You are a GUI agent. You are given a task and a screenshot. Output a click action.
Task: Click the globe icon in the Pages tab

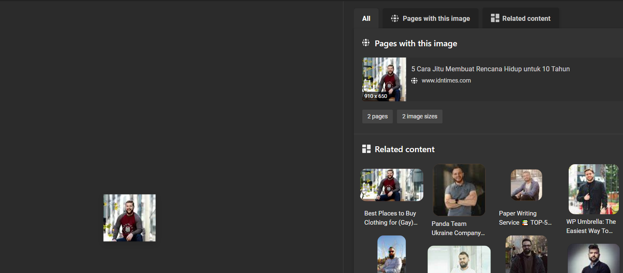pos(394,18)
